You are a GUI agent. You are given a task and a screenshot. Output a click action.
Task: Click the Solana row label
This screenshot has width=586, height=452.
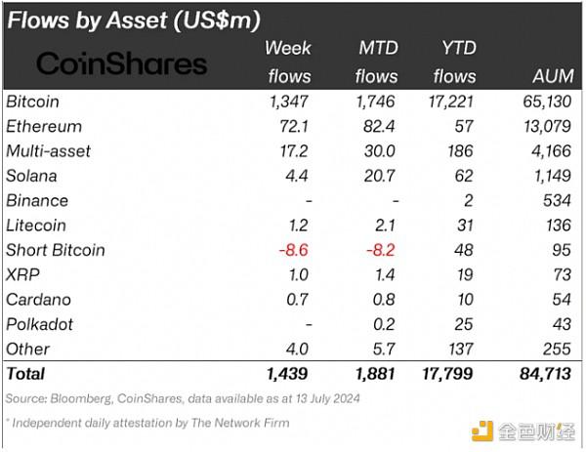coord(31,176)
